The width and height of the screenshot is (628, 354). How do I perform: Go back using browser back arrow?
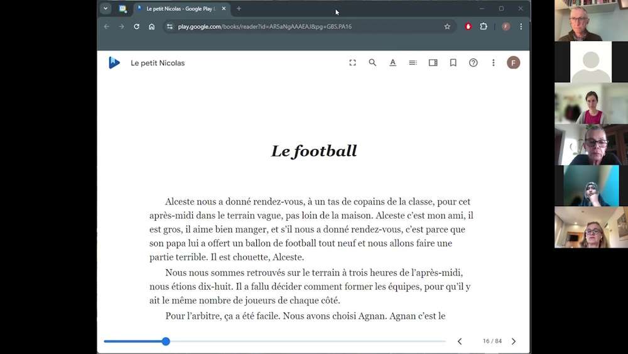[107, 26]
